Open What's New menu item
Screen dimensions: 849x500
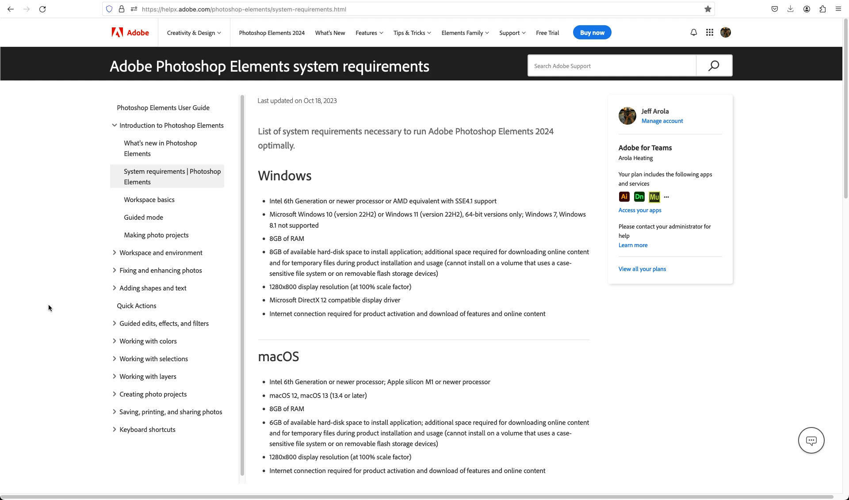[330, 33]
